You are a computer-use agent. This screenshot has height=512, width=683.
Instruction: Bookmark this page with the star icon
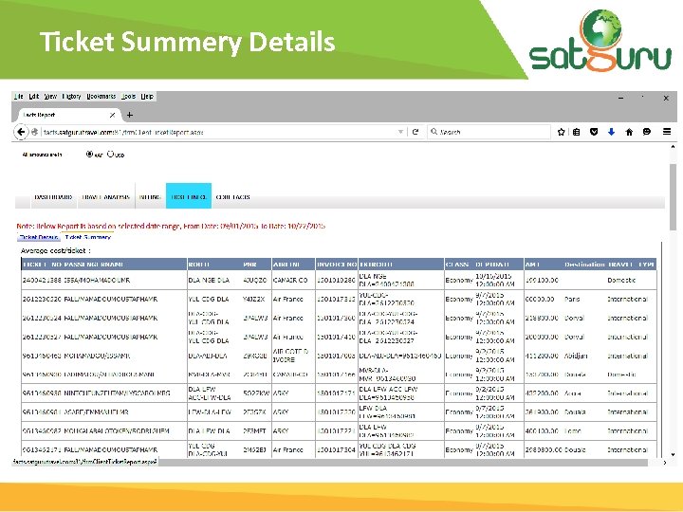point(561,132)
